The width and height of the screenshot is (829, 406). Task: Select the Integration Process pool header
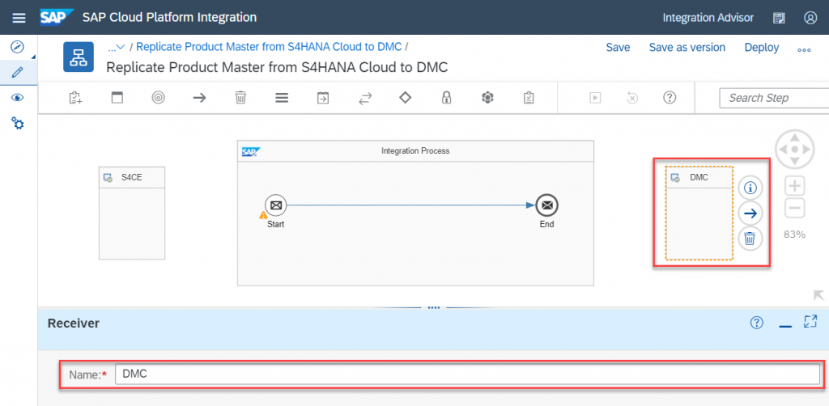[415, 151]
